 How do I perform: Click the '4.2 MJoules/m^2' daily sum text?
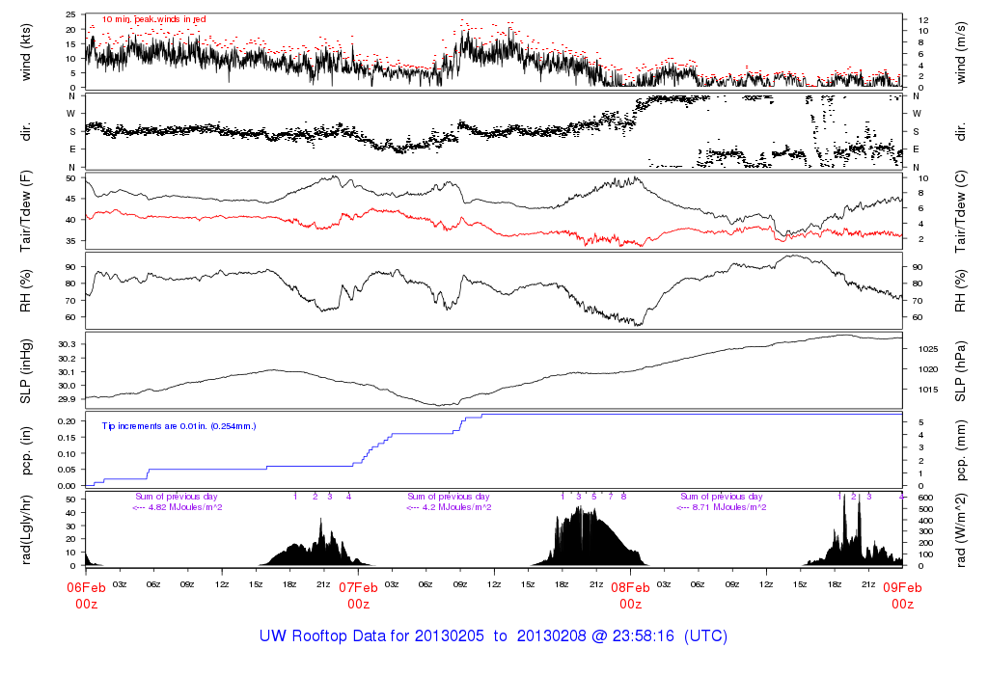click(x=456, y=507)
